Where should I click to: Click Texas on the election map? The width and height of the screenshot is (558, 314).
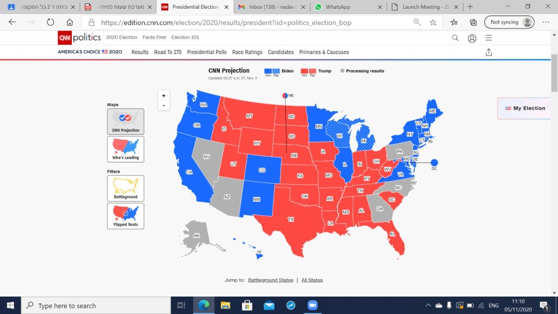coord(291,220)
